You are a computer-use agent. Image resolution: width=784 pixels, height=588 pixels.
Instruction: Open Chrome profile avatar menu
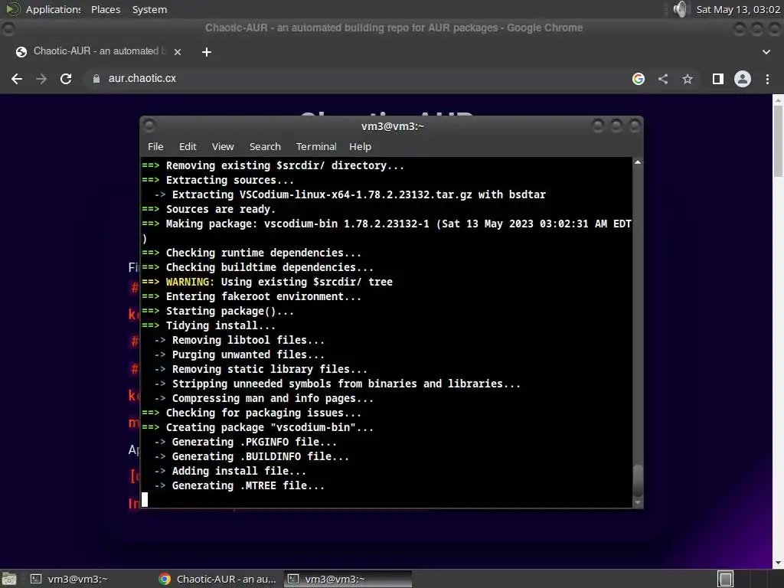click(x=743, y=79)
